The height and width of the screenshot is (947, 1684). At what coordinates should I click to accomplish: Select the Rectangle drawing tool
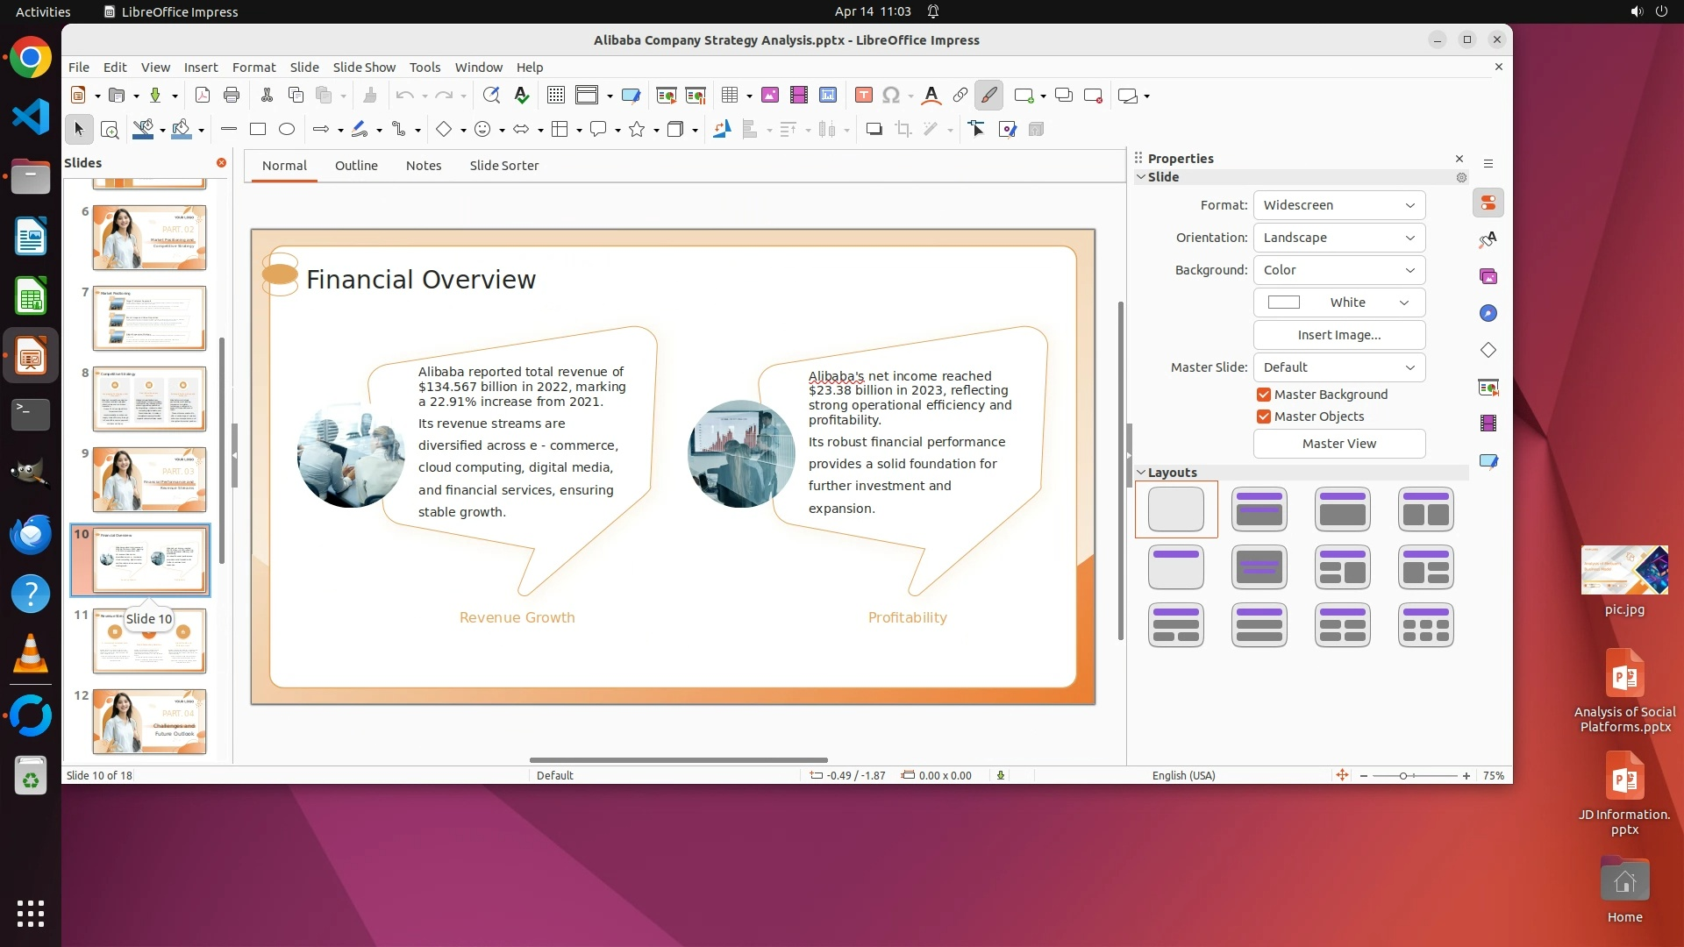coord(258,130)
